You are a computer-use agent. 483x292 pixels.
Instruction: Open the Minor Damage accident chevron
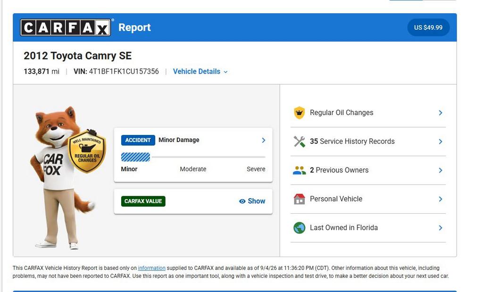pyautogui.click(x=263, y=140)
